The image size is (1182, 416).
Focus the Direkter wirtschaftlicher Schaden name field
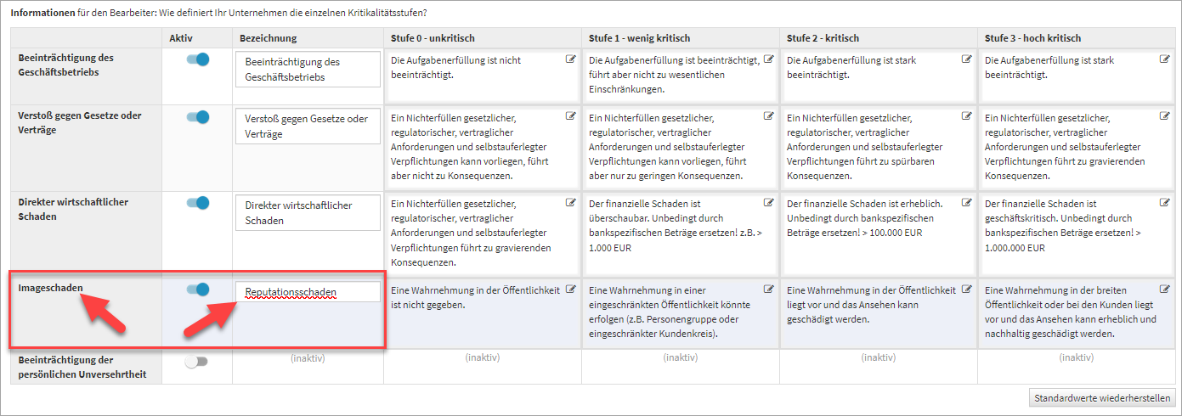308,212
